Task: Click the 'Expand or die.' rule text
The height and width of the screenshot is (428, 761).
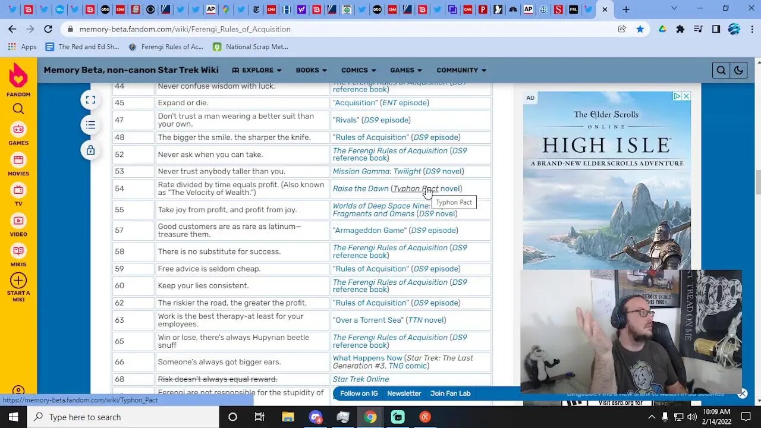Action: (183, 103)
